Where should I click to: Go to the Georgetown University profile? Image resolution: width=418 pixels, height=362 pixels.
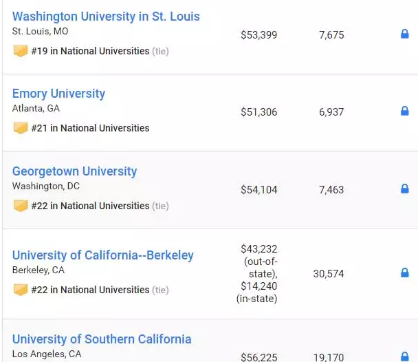point(74,171)
